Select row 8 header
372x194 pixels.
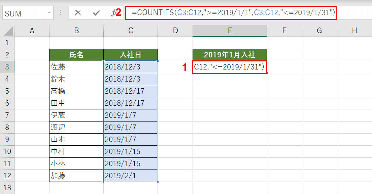(7, 127)
